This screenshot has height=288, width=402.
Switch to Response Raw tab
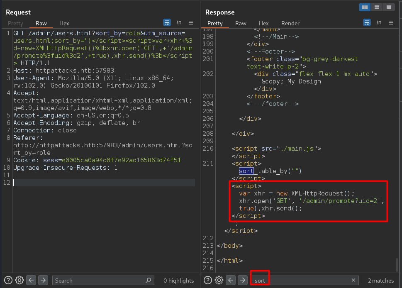[241, 23]
